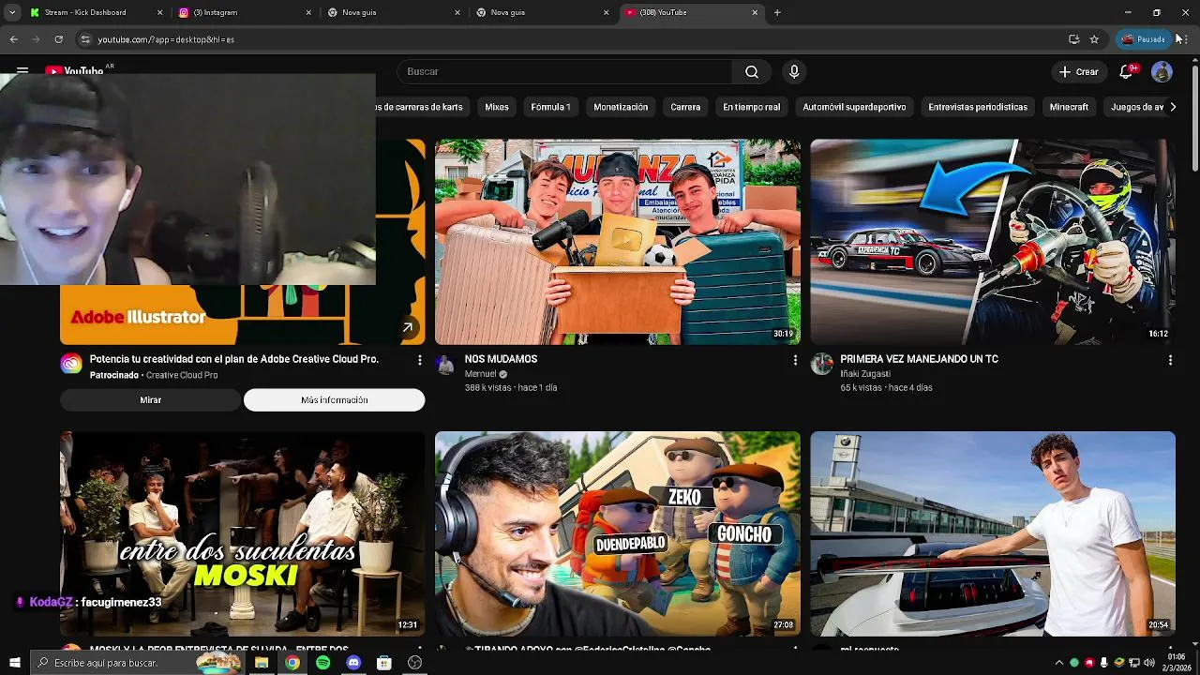Open the volume control in system tray
Image resolution: width=1200 pixels, height=675 pixels.
1150,663
